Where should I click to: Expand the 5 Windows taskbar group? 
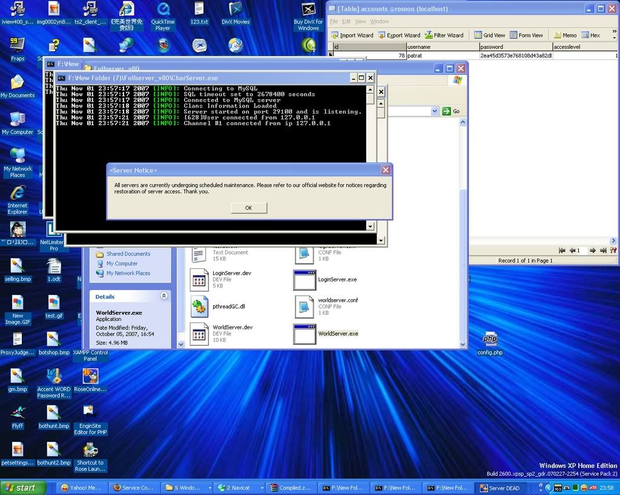tap(189, 488)
